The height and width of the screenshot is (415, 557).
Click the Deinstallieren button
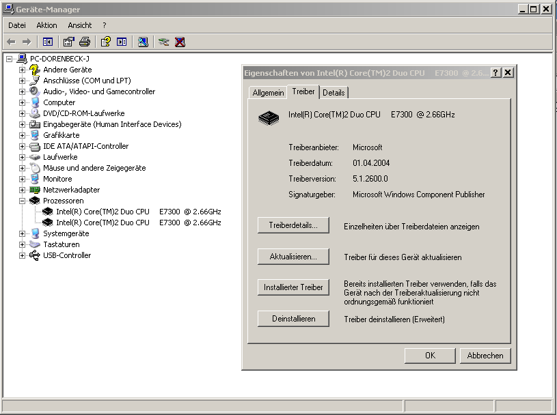tap(293, 319)
